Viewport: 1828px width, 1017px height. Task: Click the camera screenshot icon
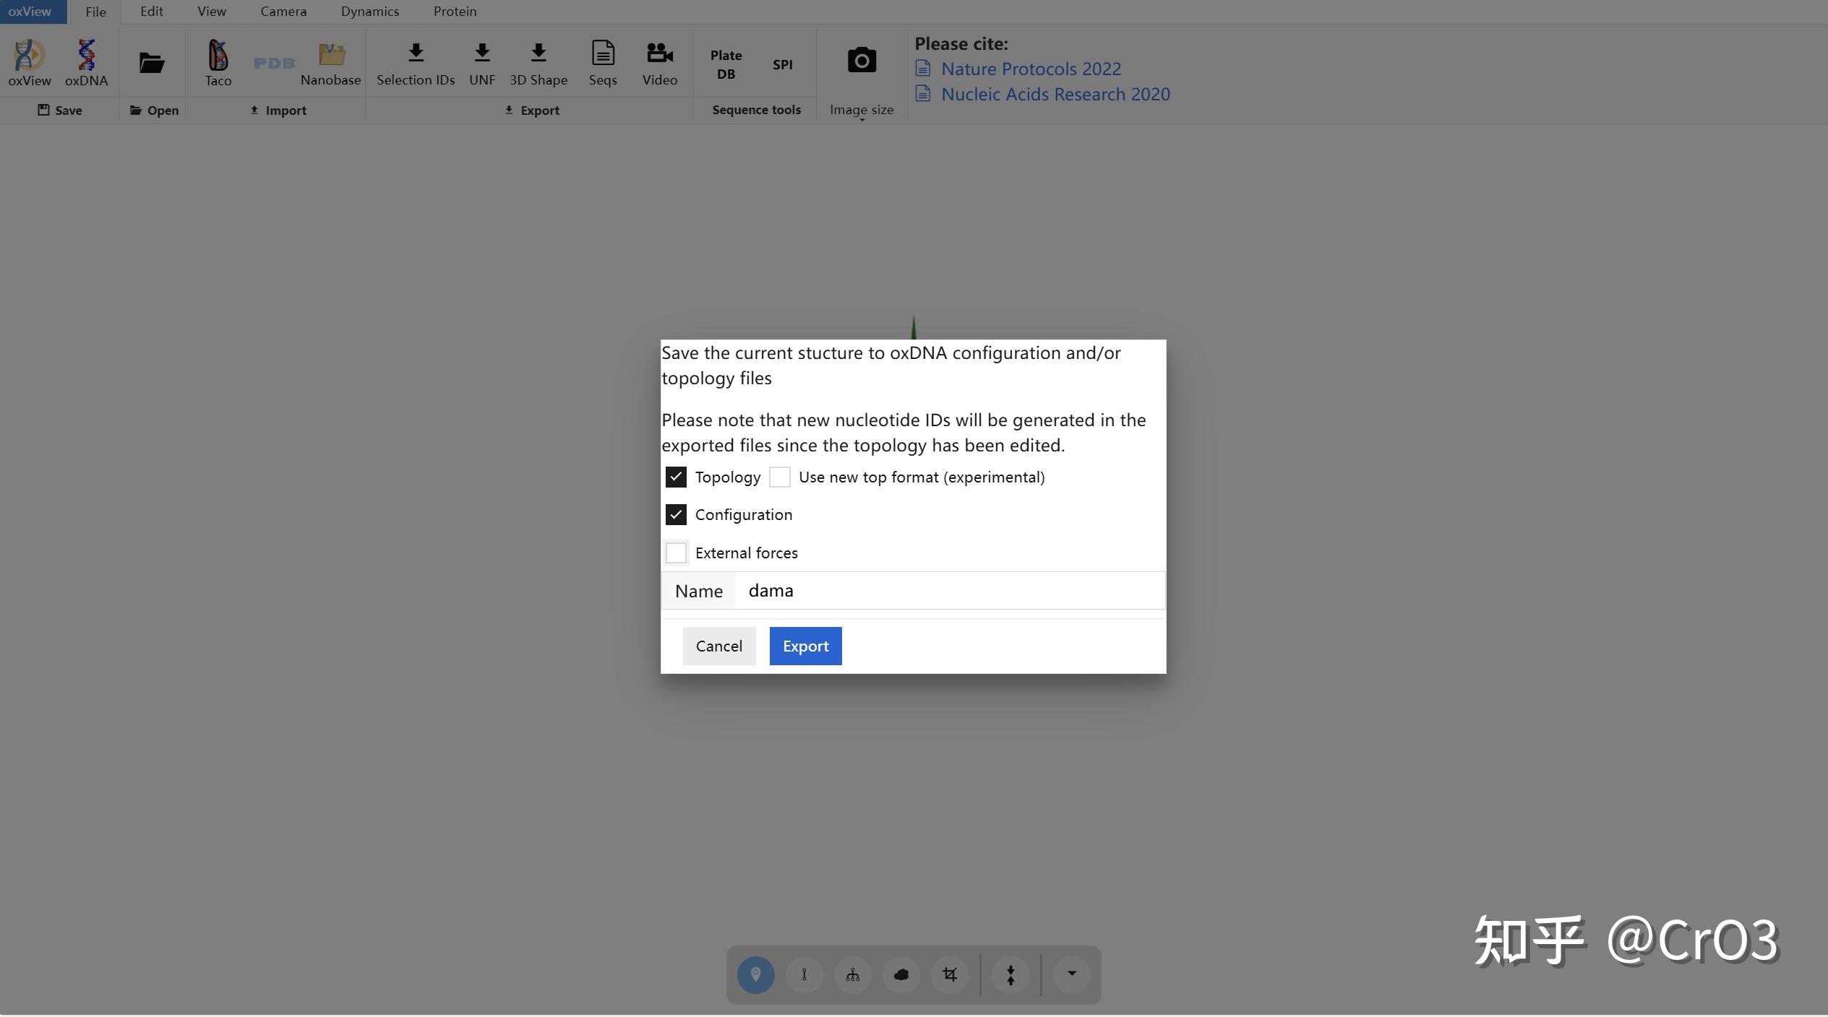862,61
